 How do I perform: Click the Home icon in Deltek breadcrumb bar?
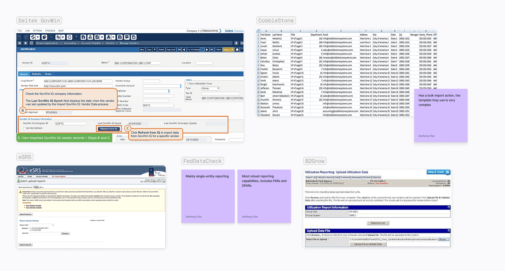point(19,43)
